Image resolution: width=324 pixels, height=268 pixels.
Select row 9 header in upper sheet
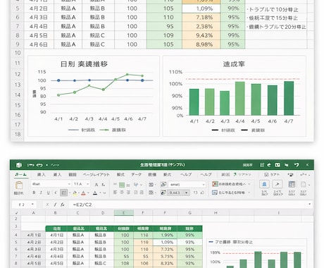[18, 44]
